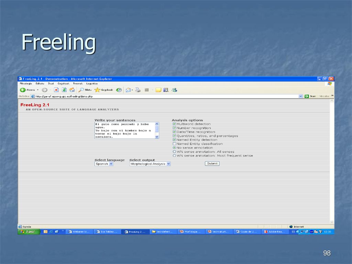Click the show-desktop quick-launch icon
Screen dimensions: 352x264
[x=57, y=232]
